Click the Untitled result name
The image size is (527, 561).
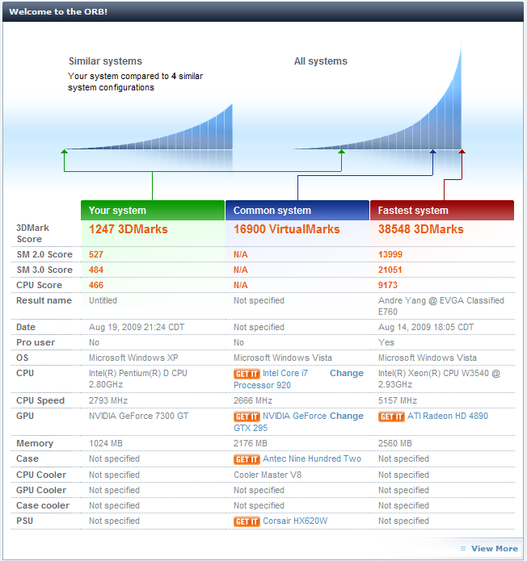pos(103,300)
